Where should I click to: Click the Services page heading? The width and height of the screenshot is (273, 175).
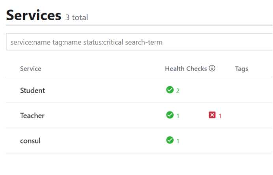click(34, 15)
